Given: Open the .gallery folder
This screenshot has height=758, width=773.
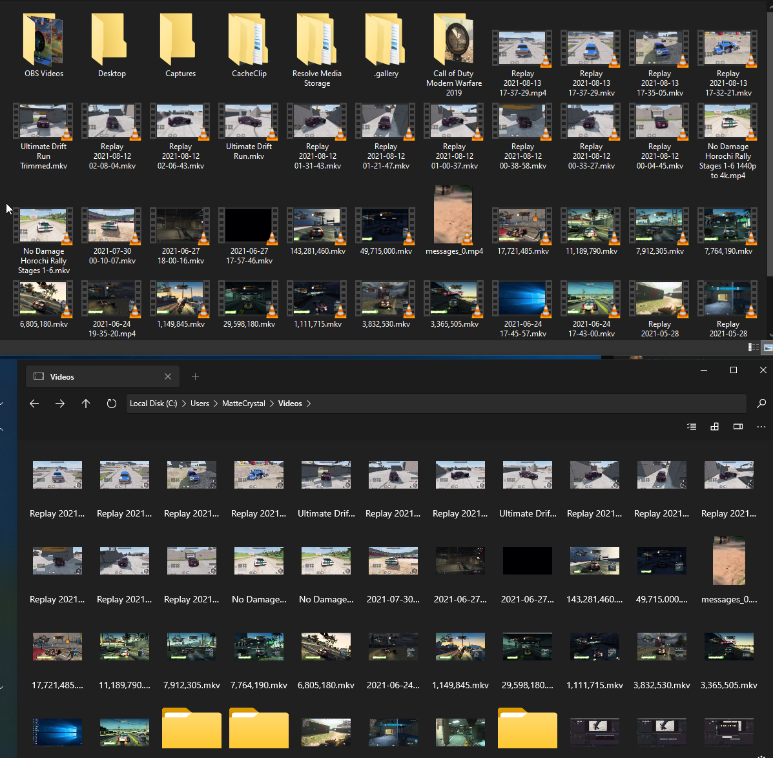Looking at the screenshot, I should click(x=386, y=46).
